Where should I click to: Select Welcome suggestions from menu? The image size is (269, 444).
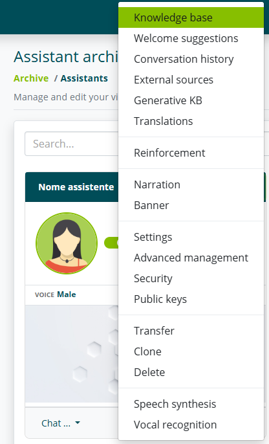191,38
